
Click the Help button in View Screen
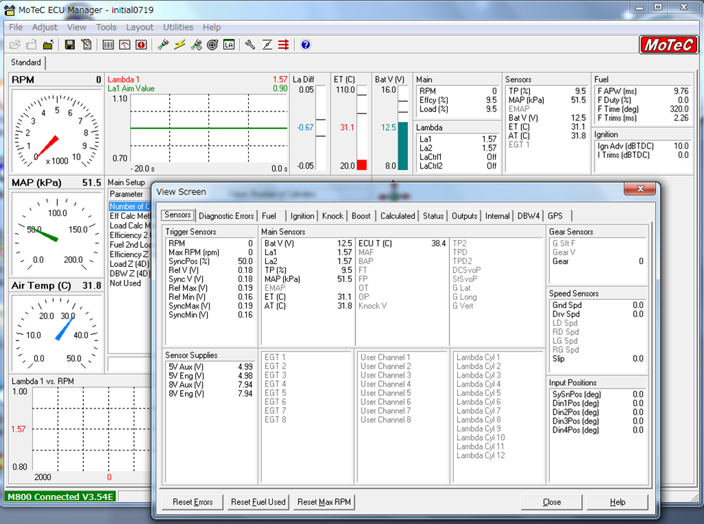618,502
